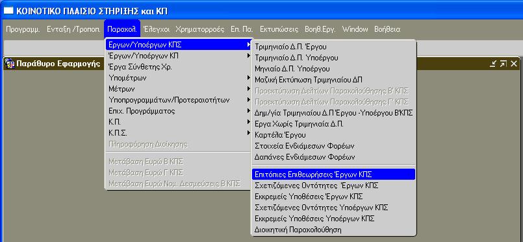523x242 pixels.
Task: Restore the Παράθυρο Εφαρμογής inner window
Action: click(x=504, y=64)
